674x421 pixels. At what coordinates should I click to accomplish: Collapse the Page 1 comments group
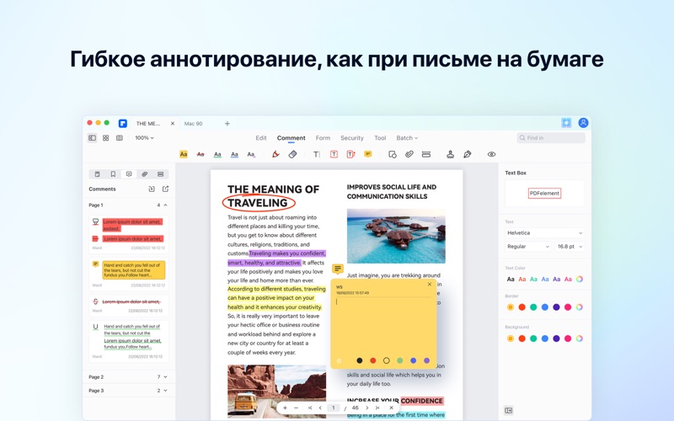tap(165, 205)
